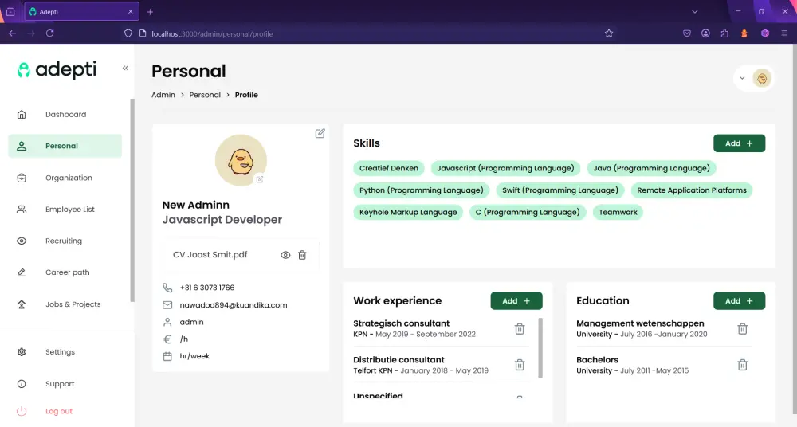Go to Admin breadcrumb
The height and width of the screenshot is (427, 797).
click(x=163, y=95)
